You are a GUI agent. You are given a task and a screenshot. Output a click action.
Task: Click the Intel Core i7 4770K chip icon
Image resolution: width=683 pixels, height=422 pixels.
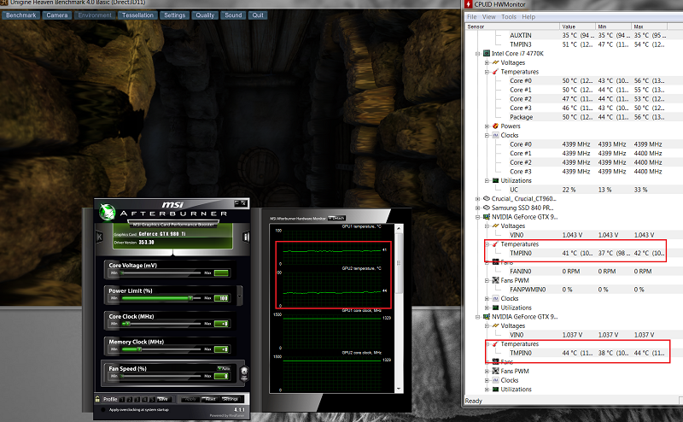[x=487, y=54]
